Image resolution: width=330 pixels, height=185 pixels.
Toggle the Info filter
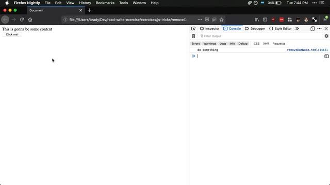(232, 44)
